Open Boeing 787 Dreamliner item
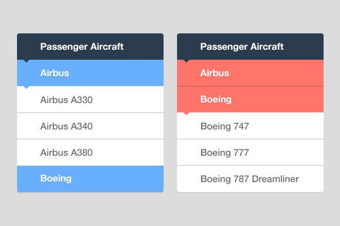 coord(250,179)
